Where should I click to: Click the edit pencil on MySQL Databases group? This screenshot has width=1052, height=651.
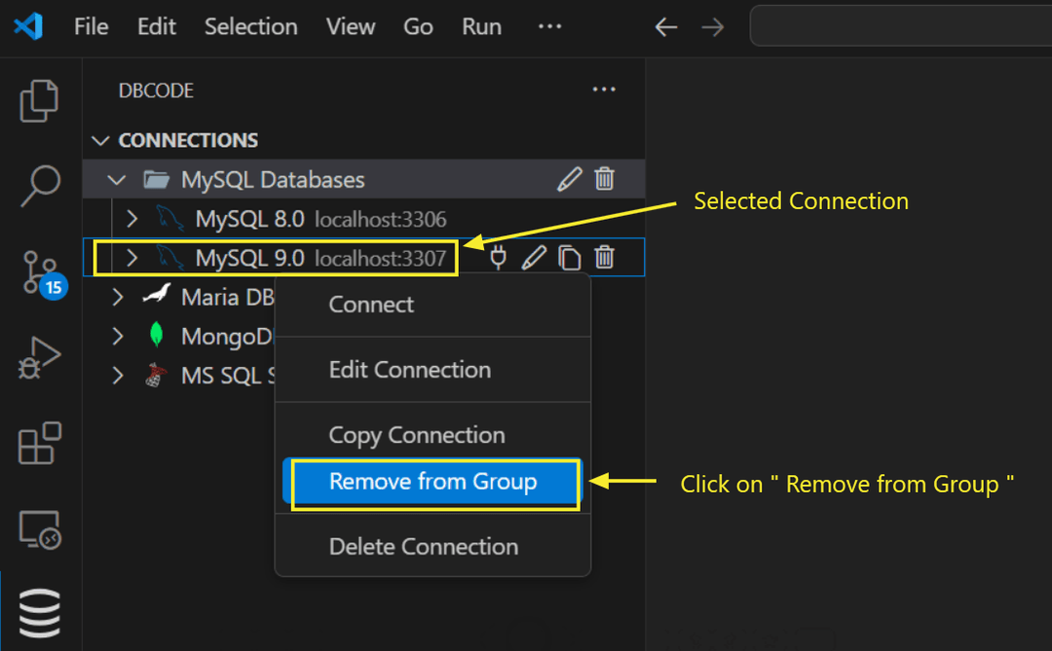[570, 179]
